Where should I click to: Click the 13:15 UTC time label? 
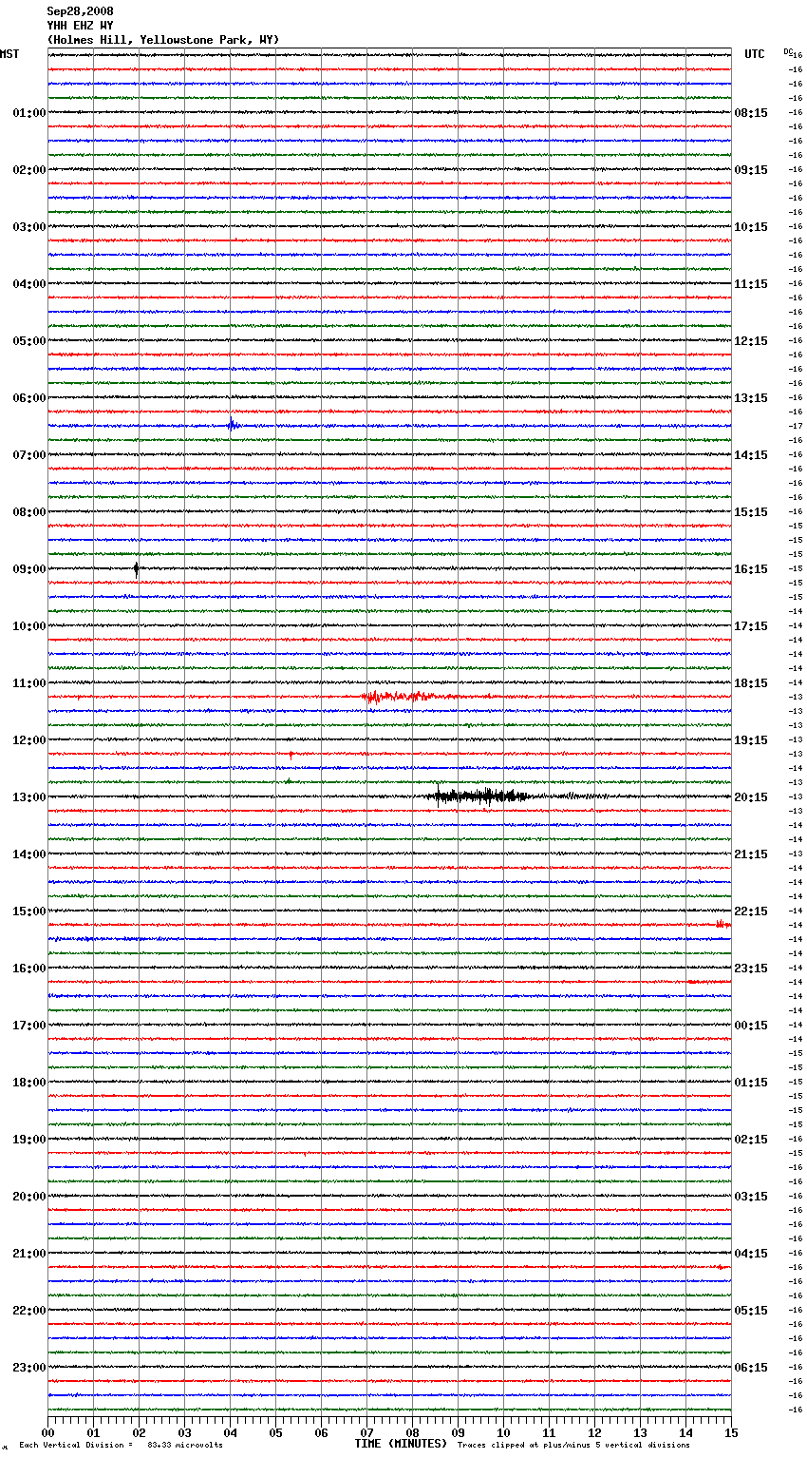(x=751, y=398)
